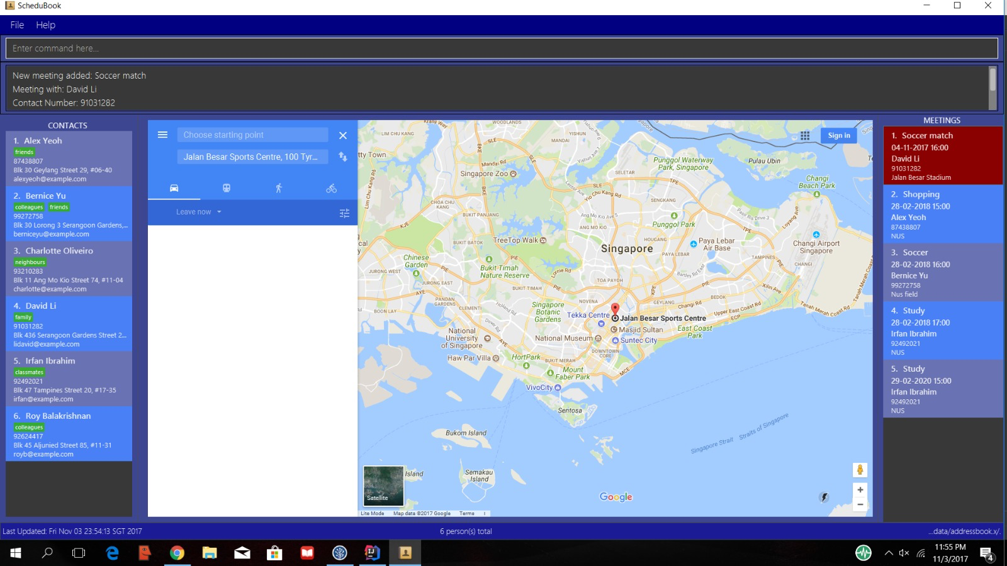This screenshot has width=1007, height=566.
Task: Select the driving directions mode
Action: [174, 187]
